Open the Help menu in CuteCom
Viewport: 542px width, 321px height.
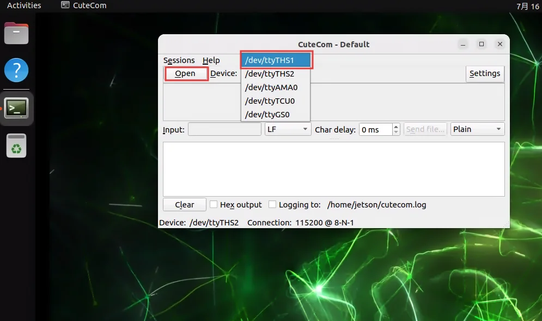pos(211,60)
